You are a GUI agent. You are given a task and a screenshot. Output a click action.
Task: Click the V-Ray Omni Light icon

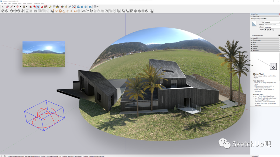(72, 11)
